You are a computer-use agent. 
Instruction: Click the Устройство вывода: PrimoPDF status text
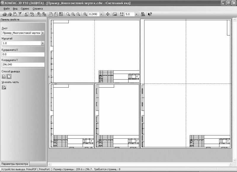[27, 169]
